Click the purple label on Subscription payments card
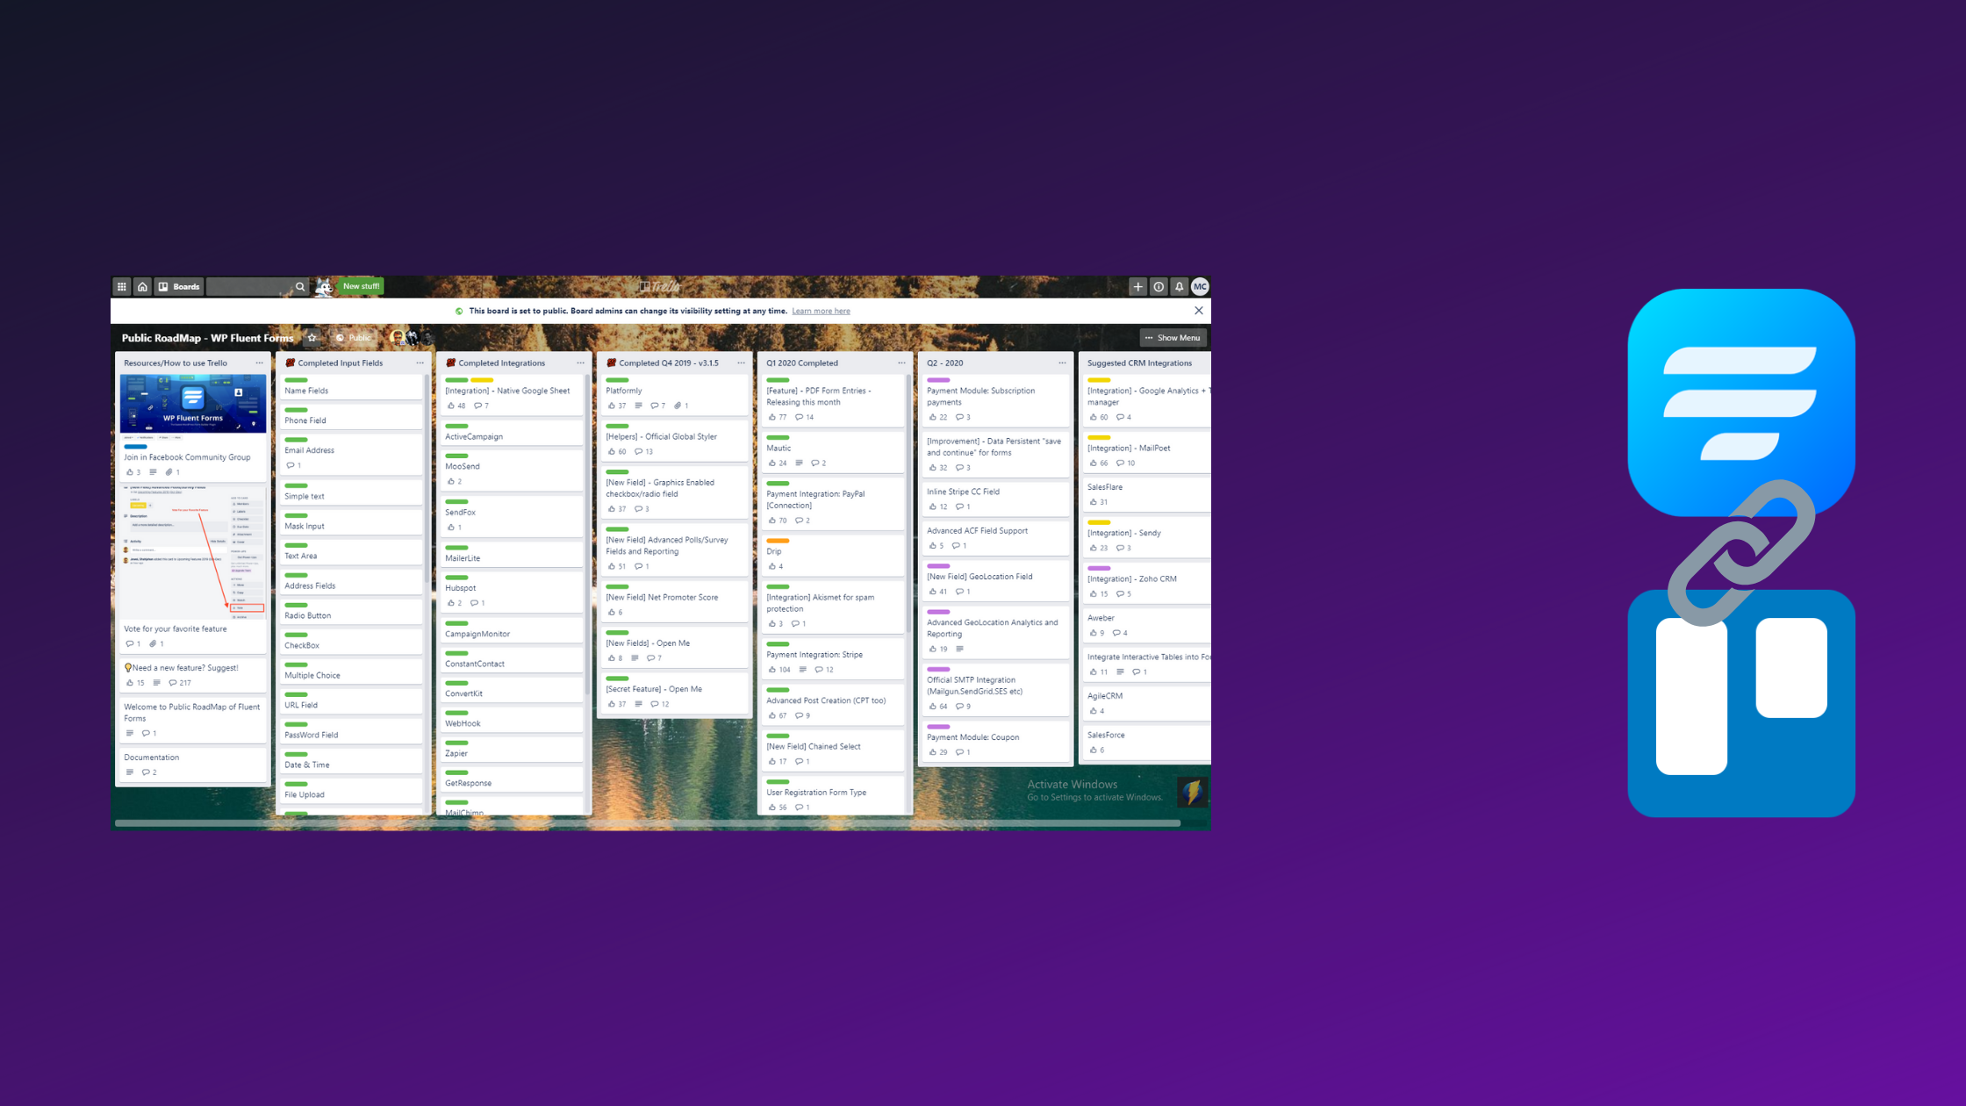1966x1106 pixels. (x=938, y=380)
